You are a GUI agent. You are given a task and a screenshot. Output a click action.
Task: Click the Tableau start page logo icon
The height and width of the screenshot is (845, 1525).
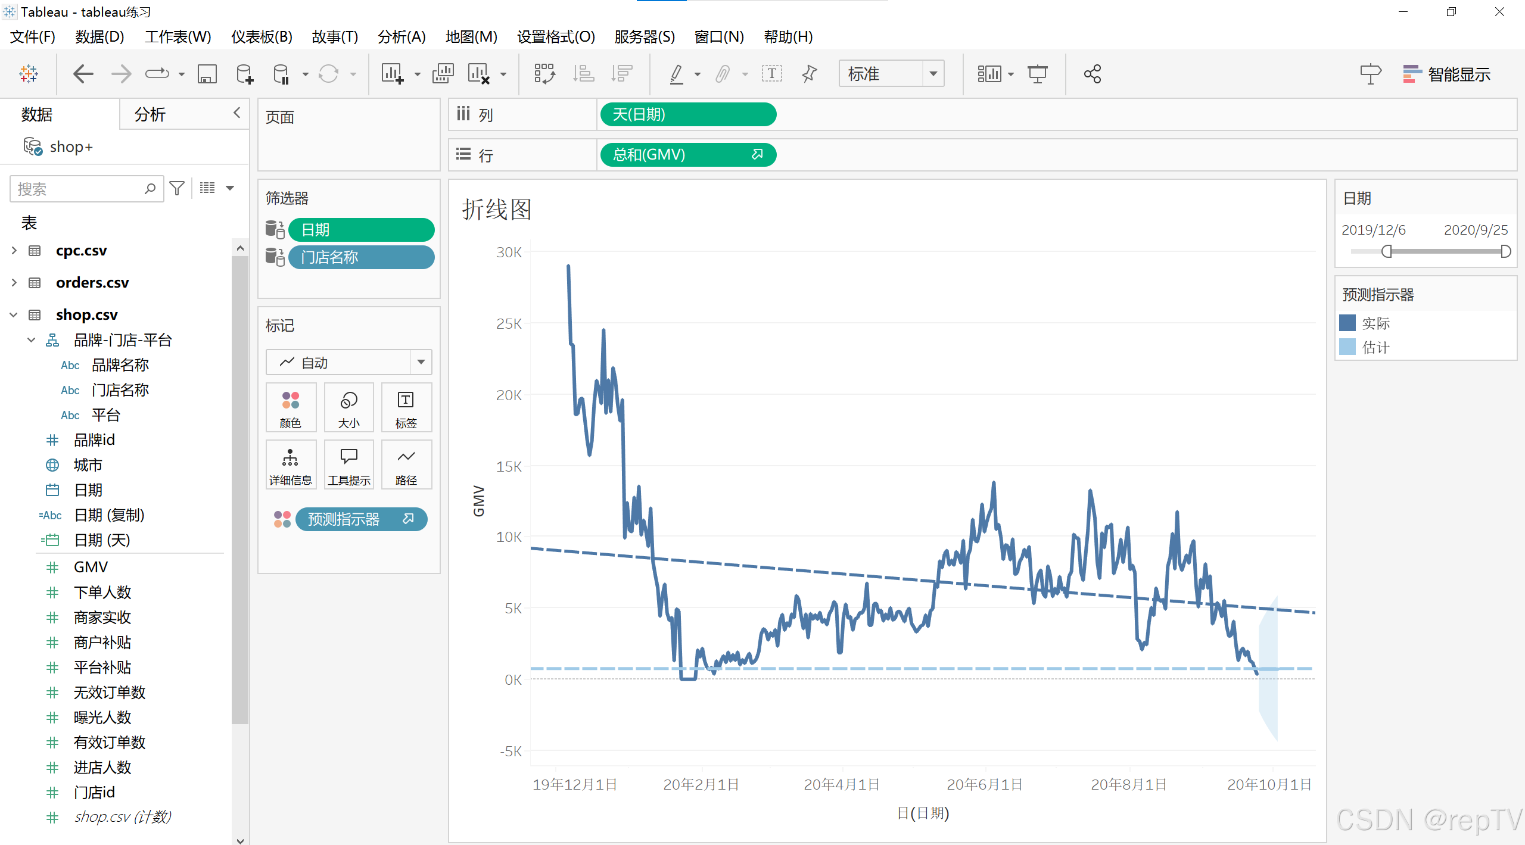point(28,74)
